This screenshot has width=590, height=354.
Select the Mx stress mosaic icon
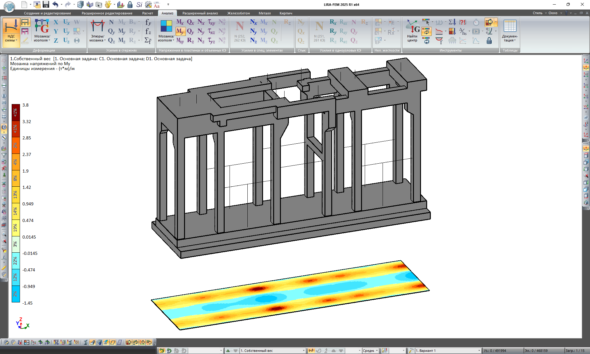click(180, 22)
